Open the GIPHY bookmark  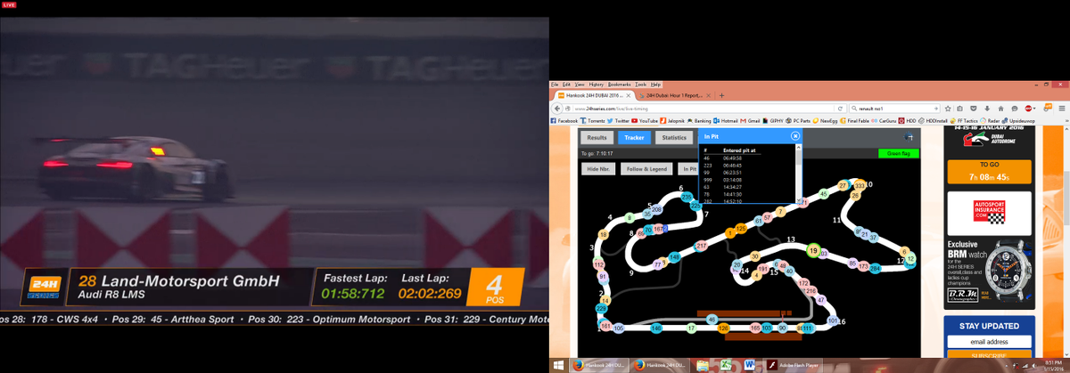pos(774,121)
